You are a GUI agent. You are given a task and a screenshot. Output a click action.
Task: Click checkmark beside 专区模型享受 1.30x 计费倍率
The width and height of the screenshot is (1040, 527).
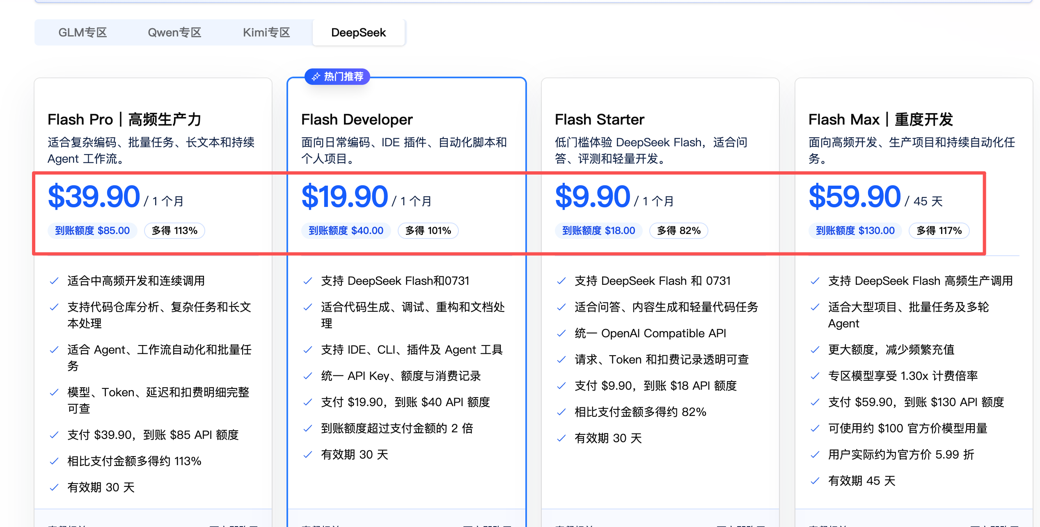point(815,376)
